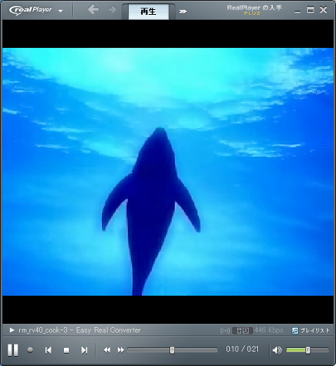
Task: Open the RealPlayer logo menu
Action: (31, 10)
